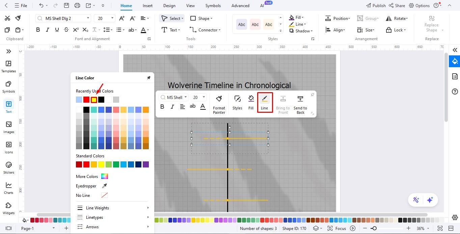This screenshot has height=234, width=460.
Task: Open the Icons panel in the sidebar
Action: [9, 148]
